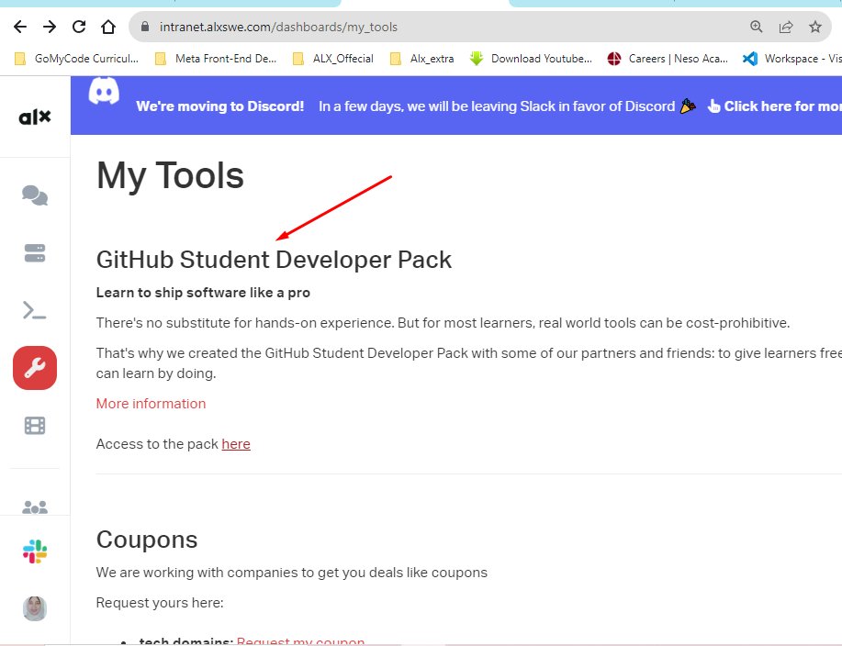The width and height of the screenshot is (842, 646).
Task: Open the terminal console icon in sidebar
Action: [34, 310]
